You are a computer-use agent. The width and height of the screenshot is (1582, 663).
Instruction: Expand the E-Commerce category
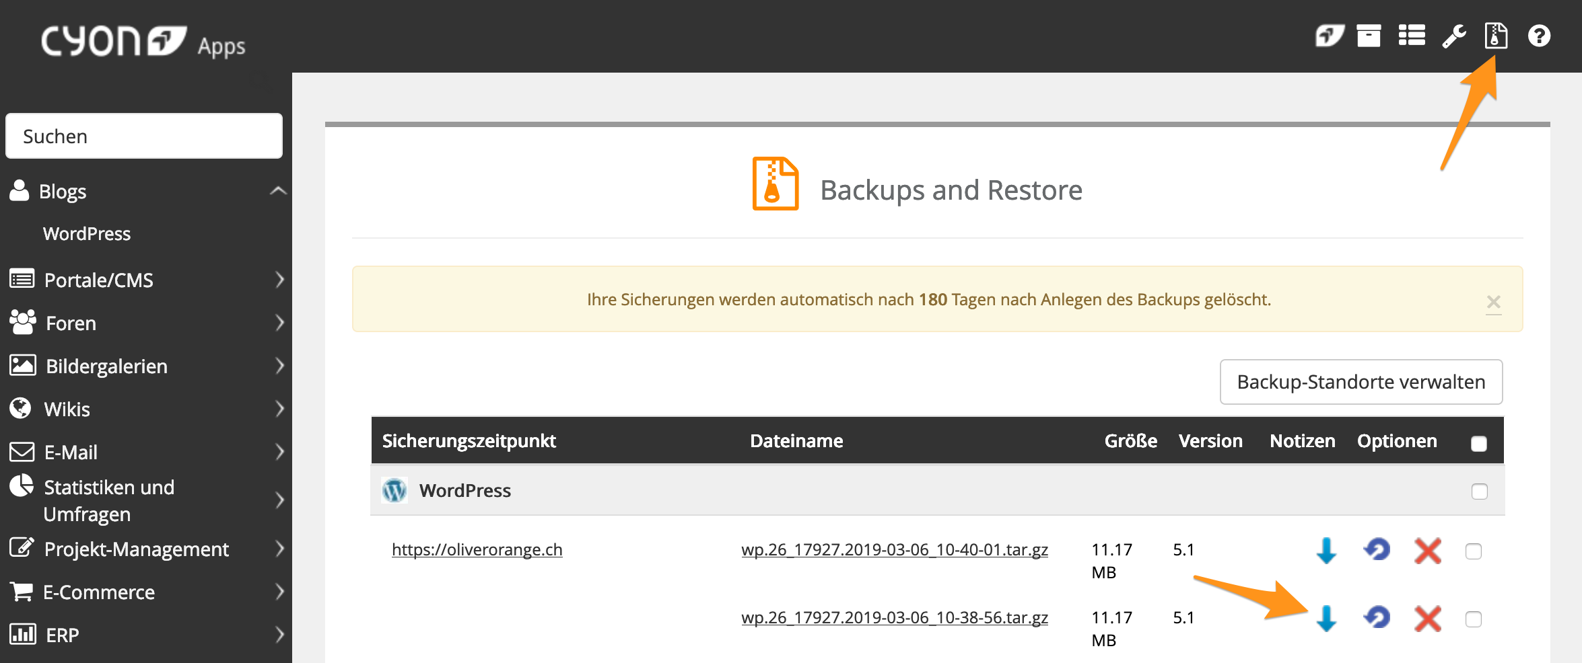[x=280, y=592]
